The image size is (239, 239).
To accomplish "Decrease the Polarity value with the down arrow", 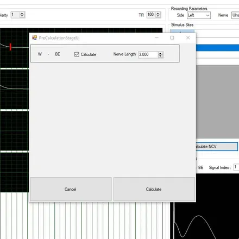I will point(22,16).
